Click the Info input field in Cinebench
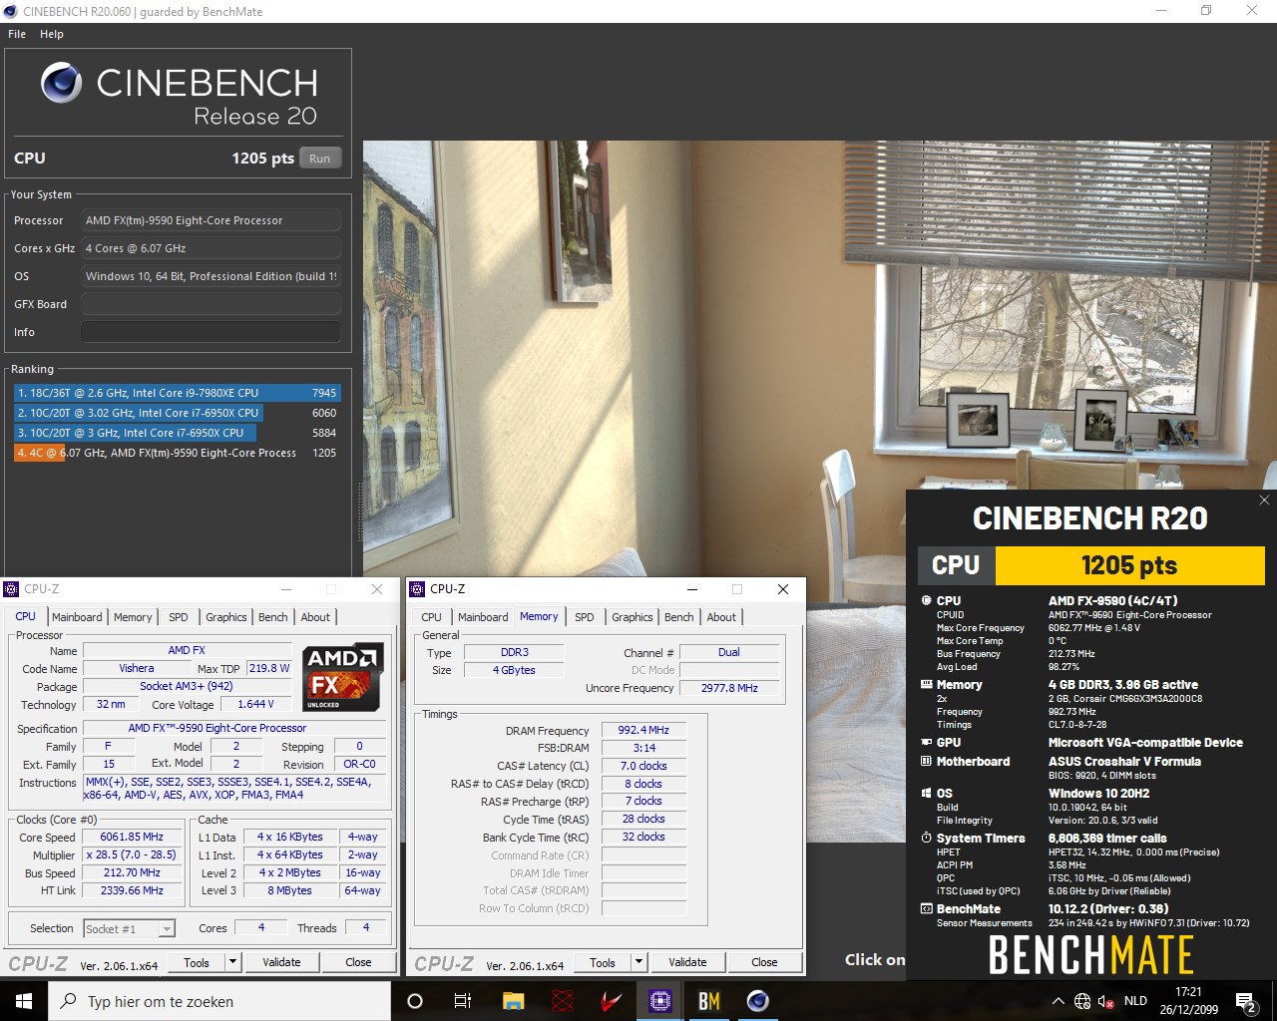Viewport: 1277px width, 1021px height. click(211, 332)
